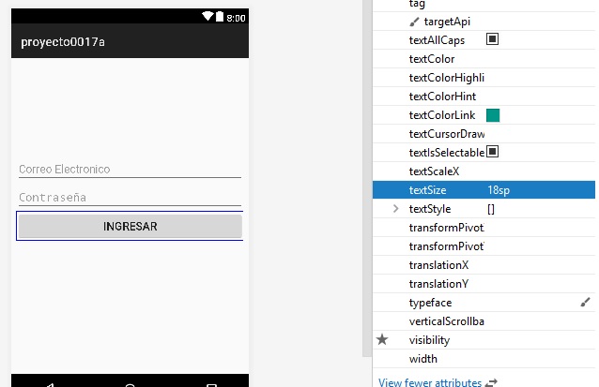The width and height of the screenshot is (599, 387).
Task: Expand the textStyle attribute
Action: [x=395, y=209]
